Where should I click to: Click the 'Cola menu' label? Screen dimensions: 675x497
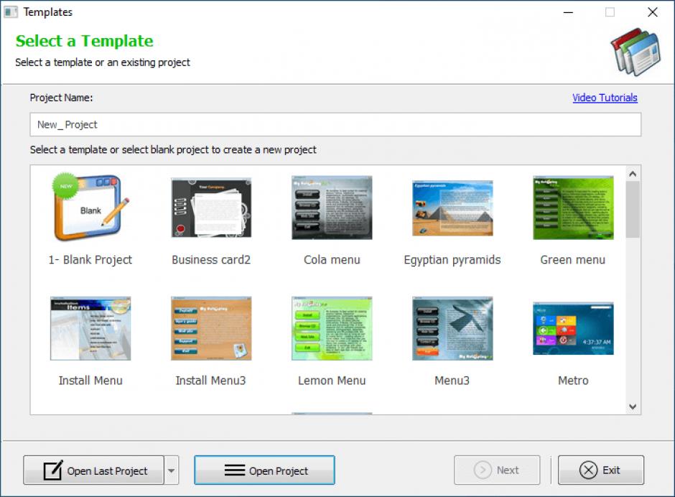[x=332, y=260]
